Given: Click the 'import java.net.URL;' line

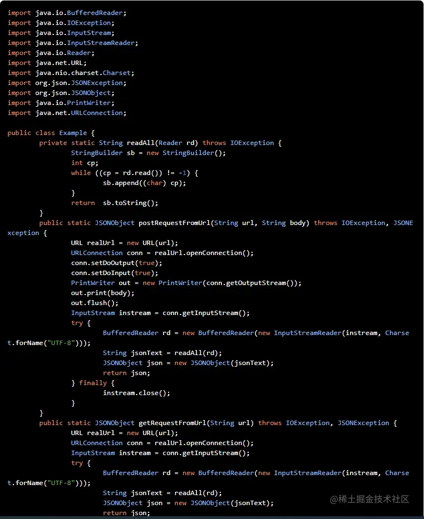Looking at the screenshot, I should coord(47,63).
